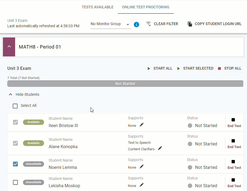This screenshot has width=247, height=191.
Task: Click the Not Started progress bar
Action: pos(125,84)
